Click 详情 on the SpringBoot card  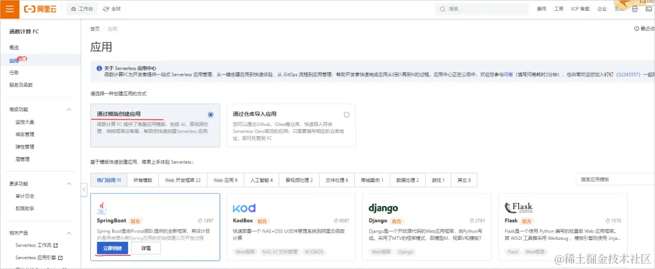click(146, 248)
